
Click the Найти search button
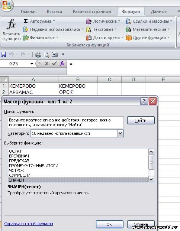(x=141, y=120)
